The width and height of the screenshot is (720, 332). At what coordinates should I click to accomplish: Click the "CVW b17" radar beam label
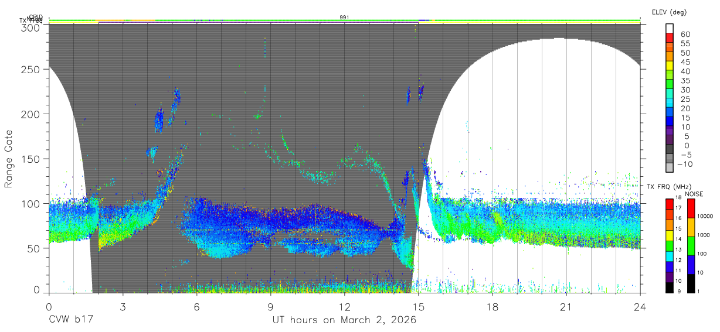(70, 320)
